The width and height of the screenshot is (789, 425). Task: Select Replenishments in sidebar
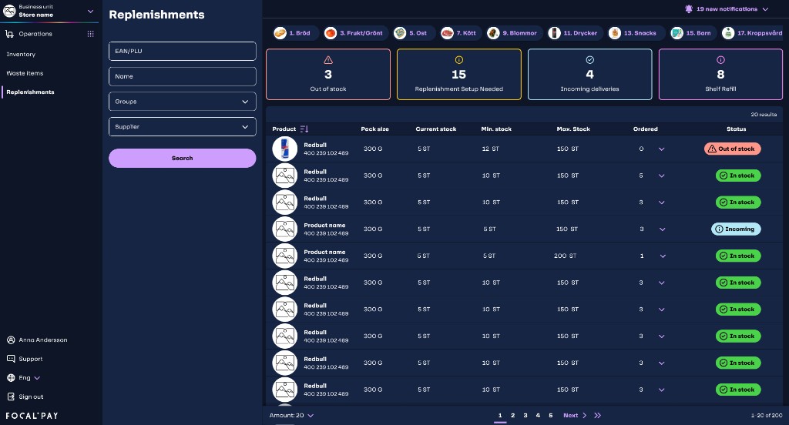tap(30, 92)
